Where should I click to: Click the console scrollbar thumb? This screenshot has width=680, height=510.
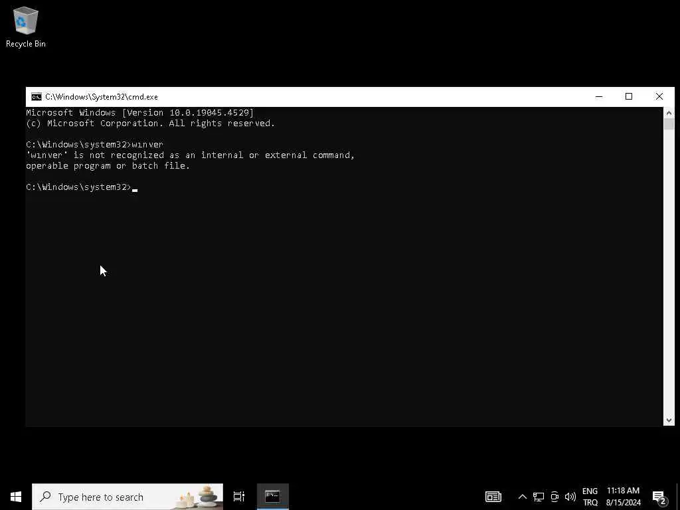coord(669,124)
